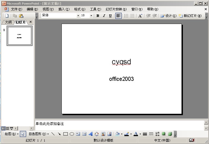Open the 文件 (File) menu

pos(17,9)
